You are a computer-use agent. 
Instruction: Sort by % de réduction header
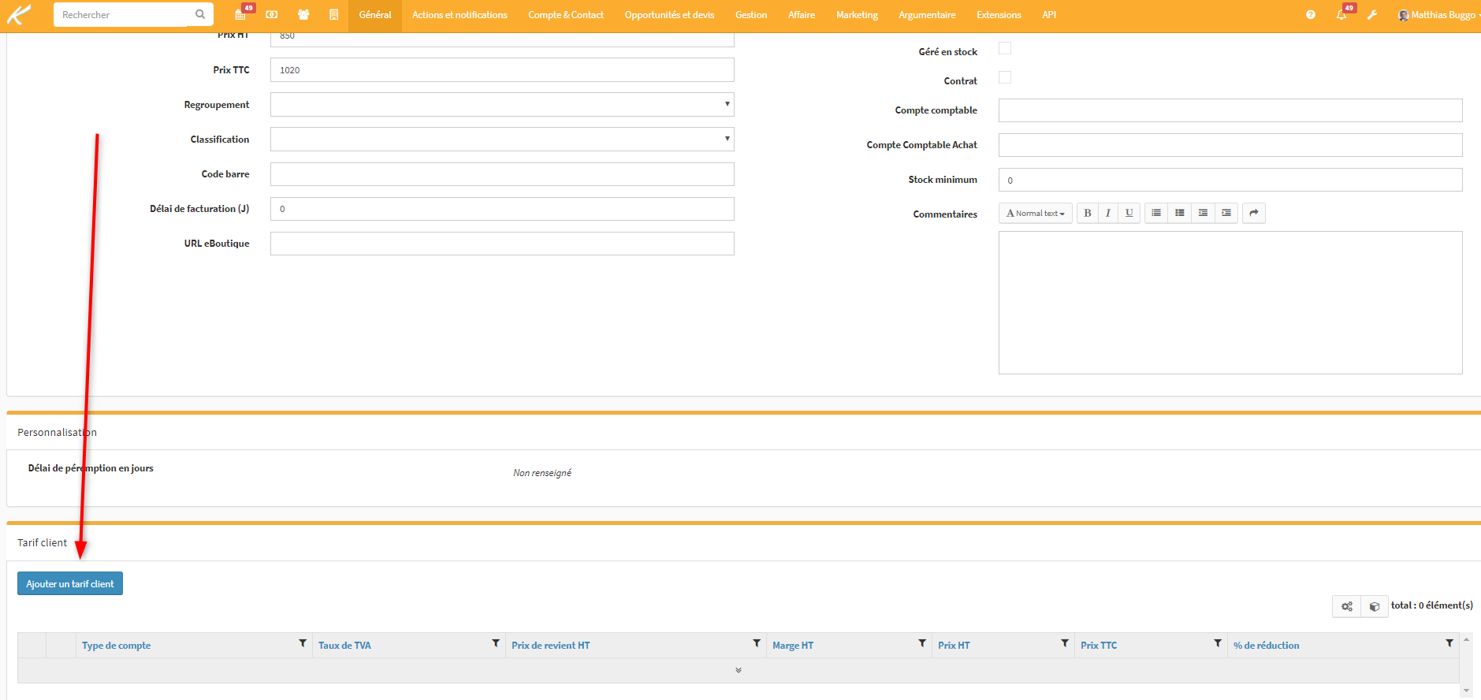pos(1267,645)
